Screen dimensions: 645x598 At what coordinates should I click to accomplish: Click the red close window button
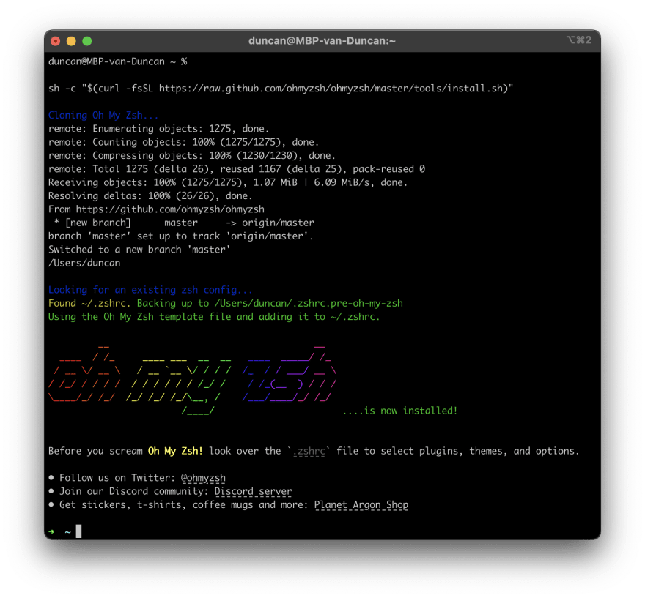pos(56,41)
